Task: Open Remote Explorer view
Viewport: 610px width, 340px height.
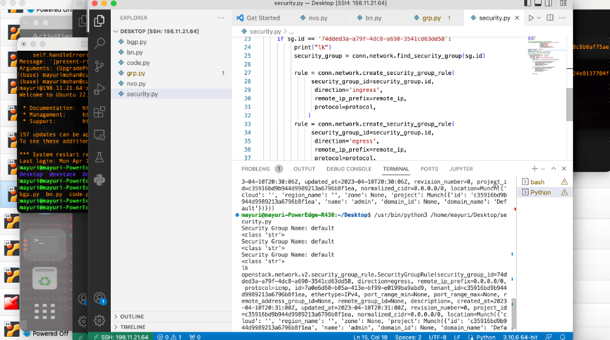Action: (99, 135)
